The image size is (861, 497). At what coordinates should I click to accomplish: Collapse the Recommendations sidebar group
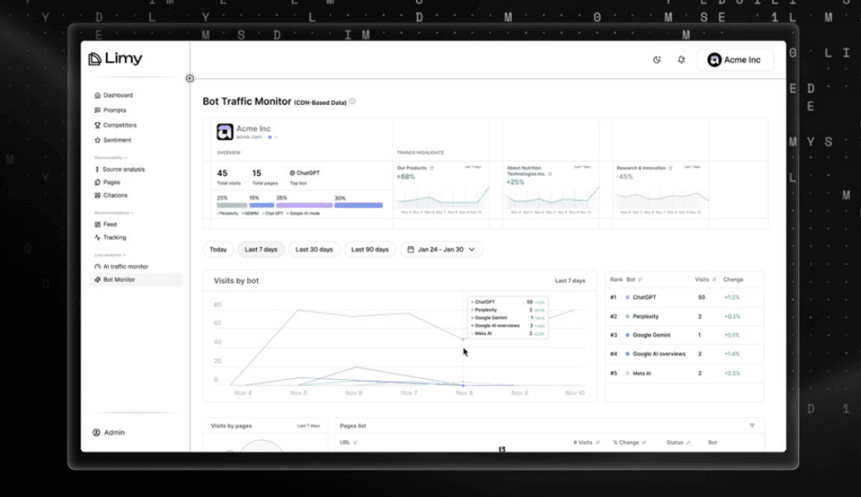tap(114, 213)
